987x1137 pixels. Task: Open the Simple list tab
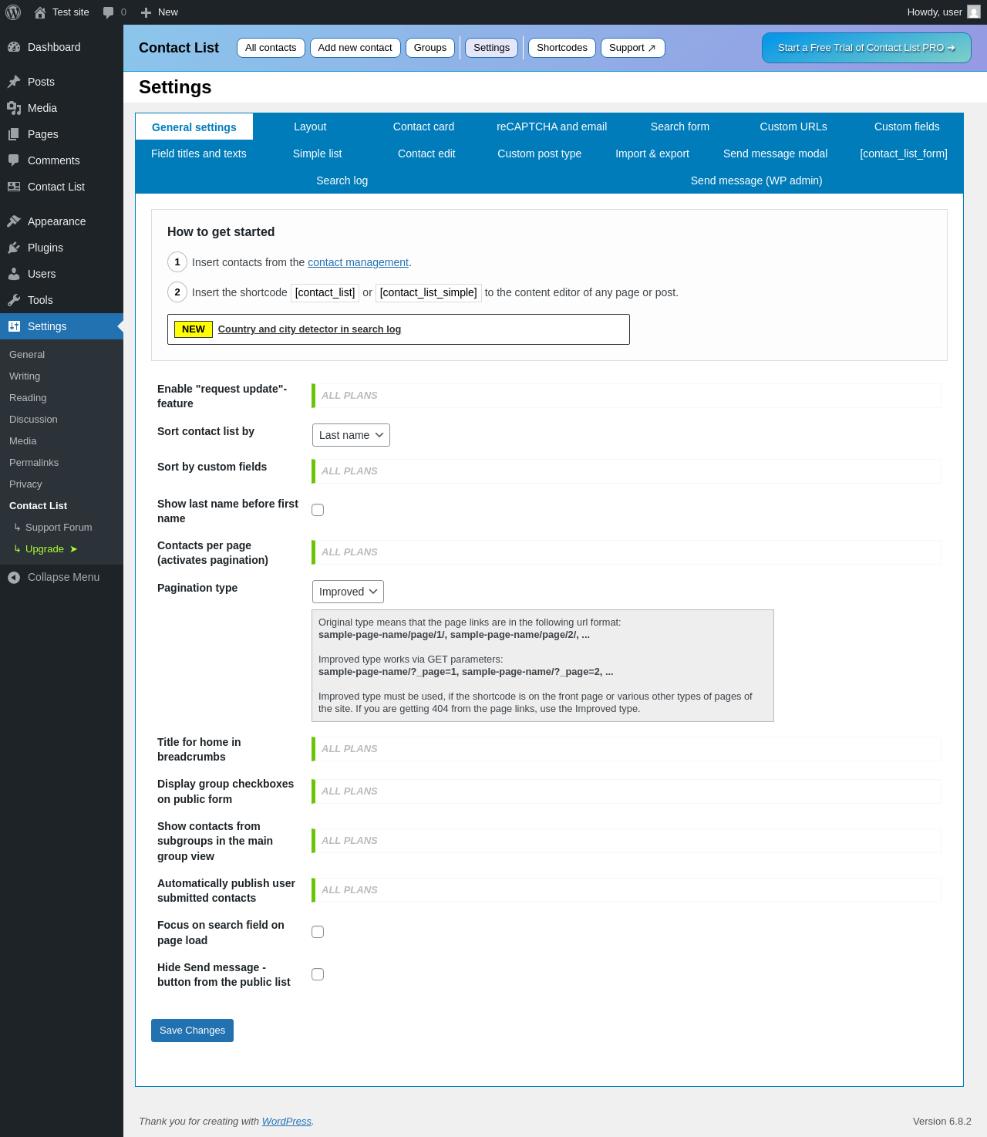317,154
